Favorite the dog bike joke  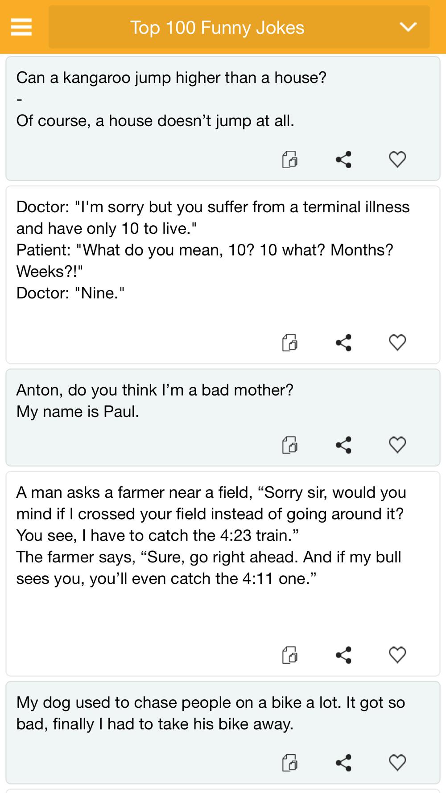click(x=397, y=763)
